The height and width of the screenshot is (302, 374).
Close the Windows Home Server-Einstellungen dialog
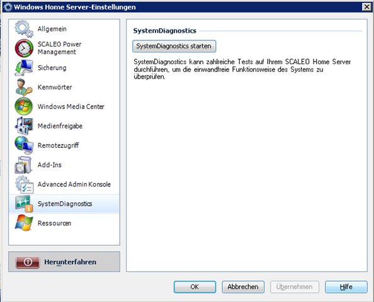[366, 7]
